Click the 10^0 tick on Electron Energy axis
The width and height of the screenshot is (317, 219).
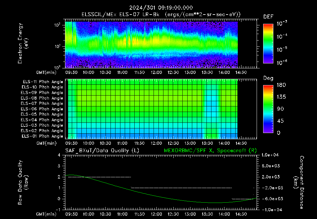tap(57, 67)
